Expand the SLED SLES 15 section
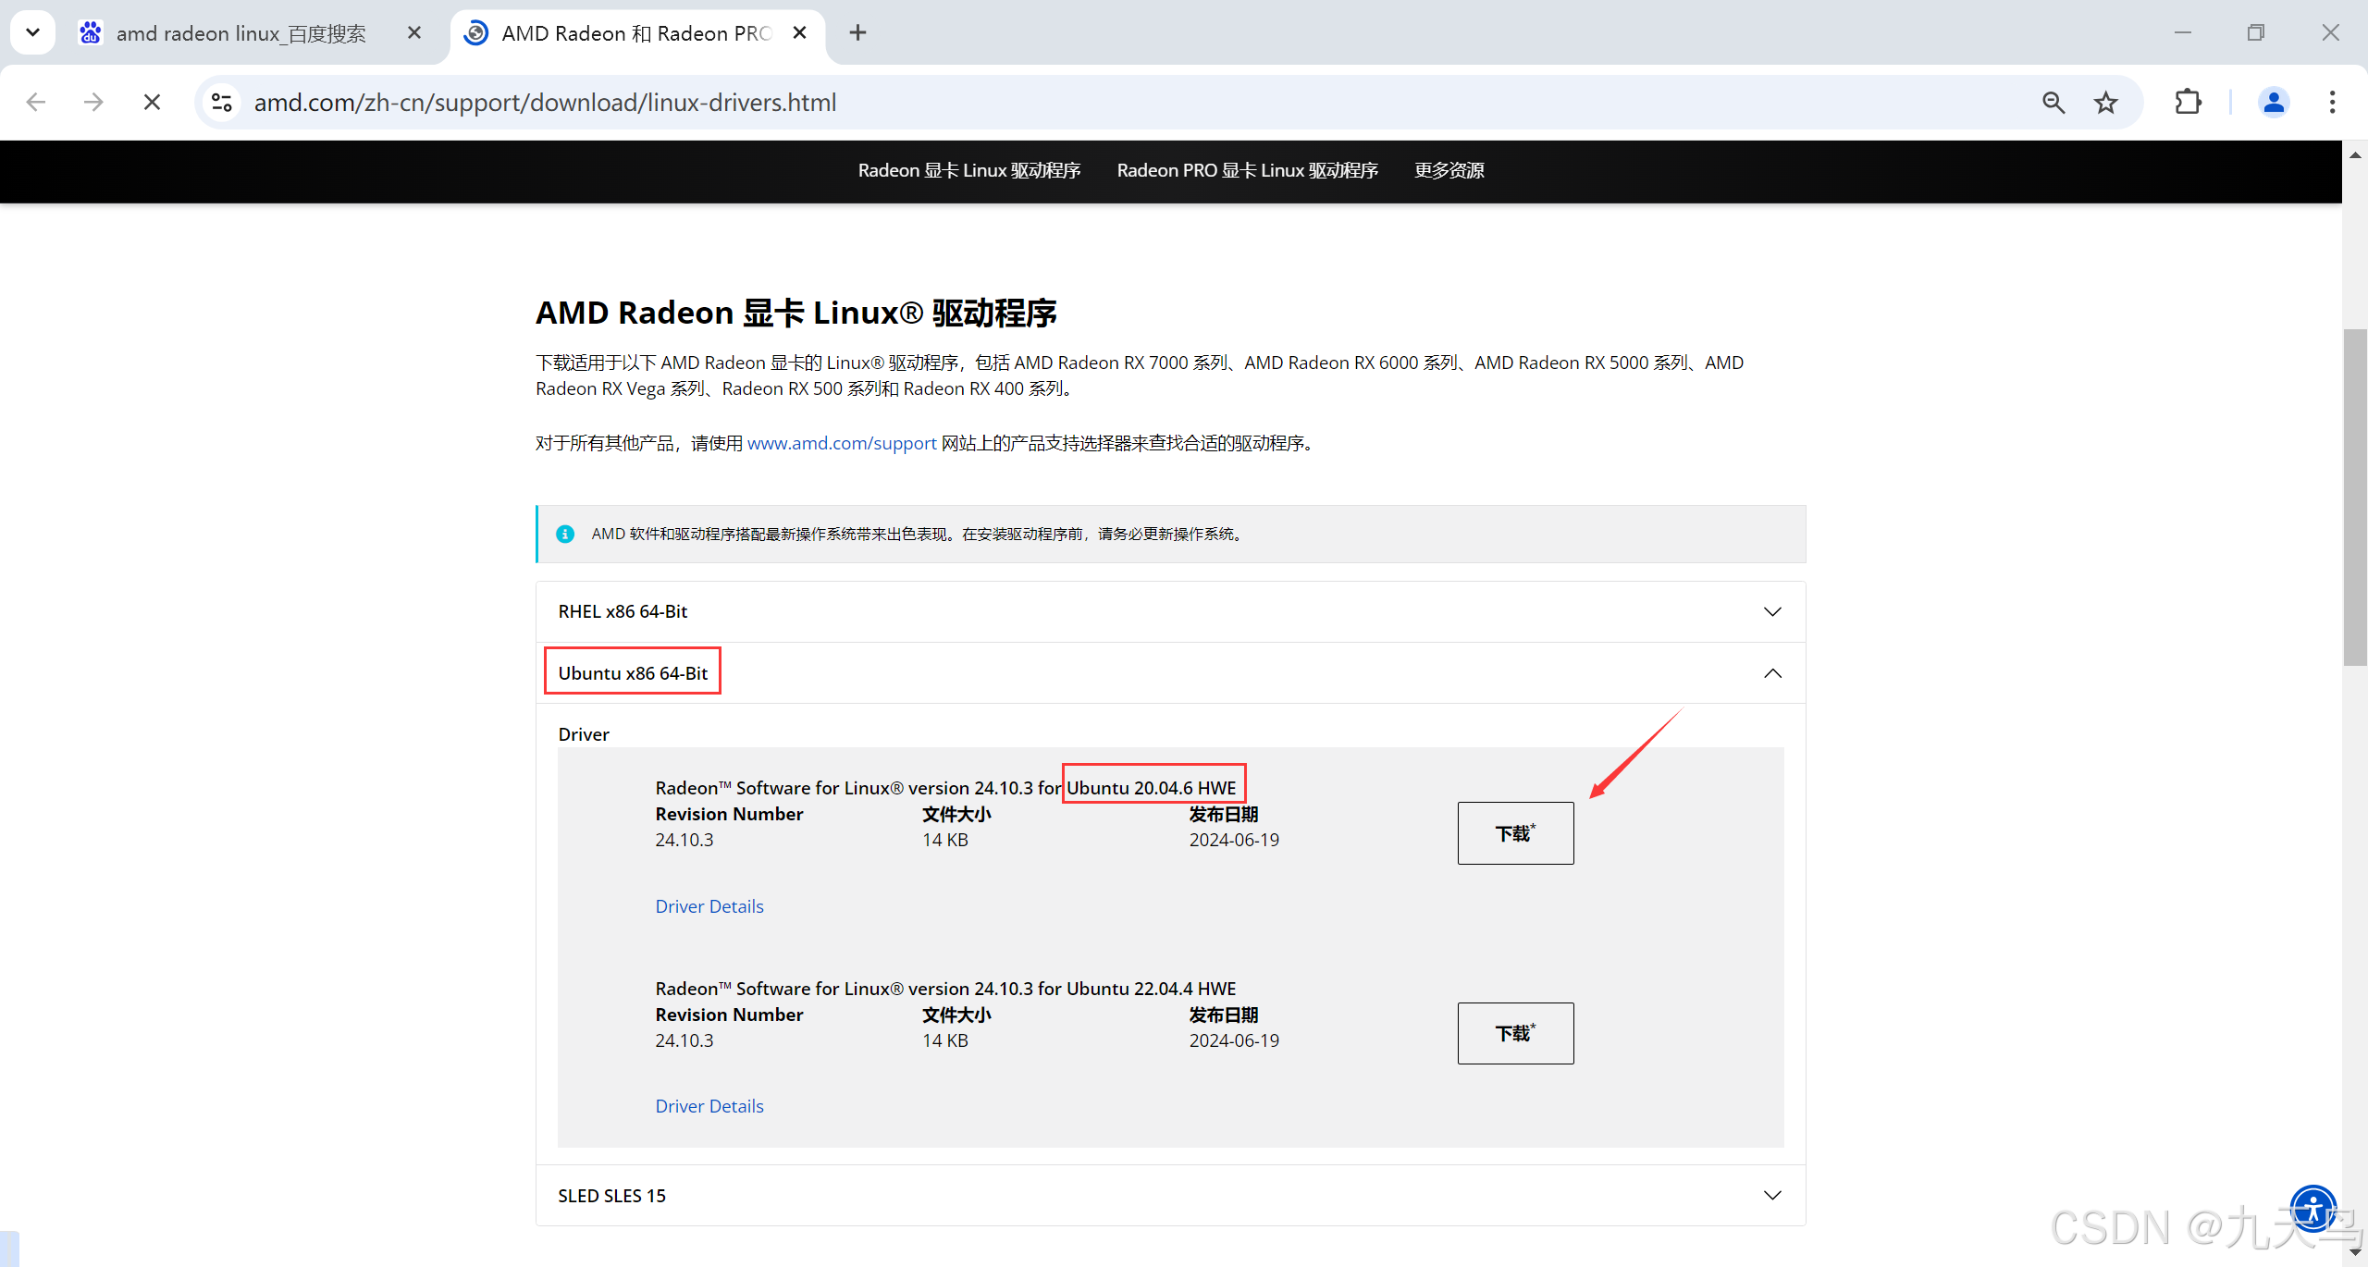The width and height of the screenshot is (2368, 1267). coord(1771,1195)
